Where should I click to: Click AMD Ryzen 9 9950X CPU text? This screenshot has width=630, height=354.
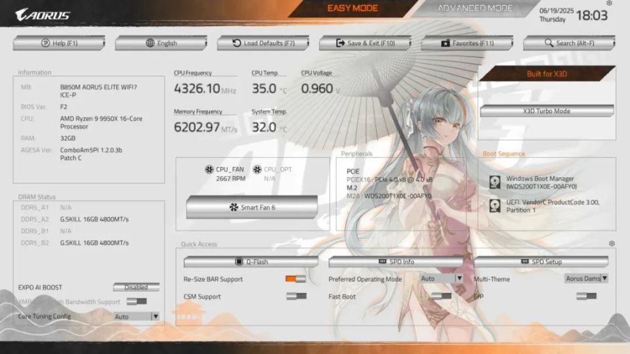(101, 123)
